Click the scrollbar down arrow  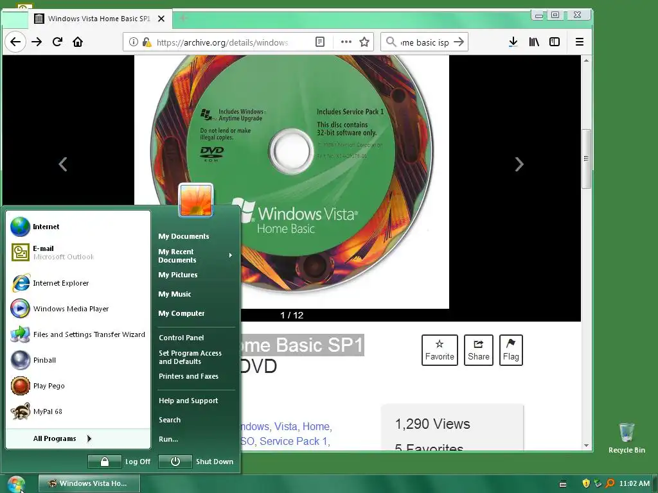click(x=586, y=445)
